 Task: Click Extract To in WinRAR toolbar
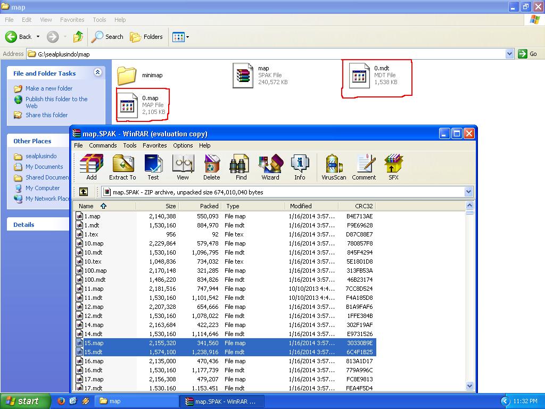point(122,168)
